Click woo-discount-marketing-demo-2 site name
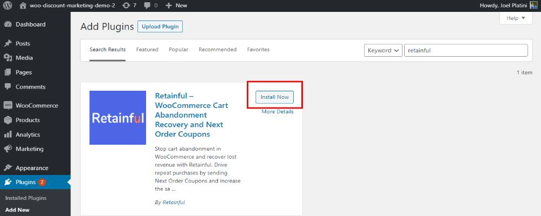The height and width of the screenshot is (216, 541). click(72, 5)
